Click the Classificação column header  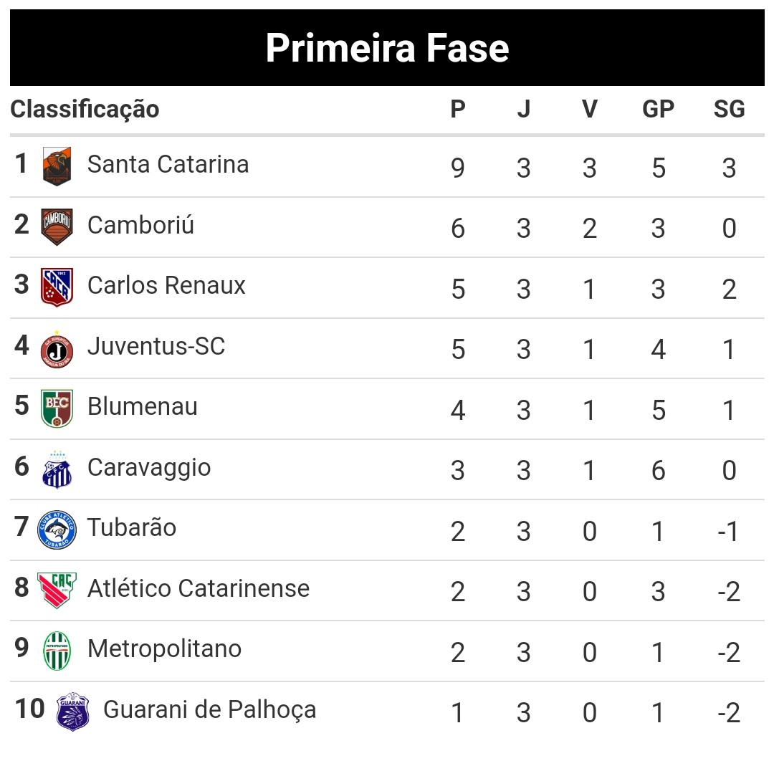85,110
